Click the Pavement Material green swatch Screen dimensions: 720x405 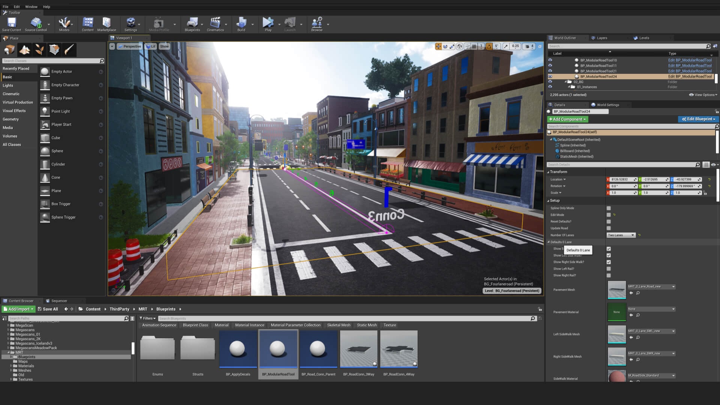pyautogui.click(x=616, y=312)
